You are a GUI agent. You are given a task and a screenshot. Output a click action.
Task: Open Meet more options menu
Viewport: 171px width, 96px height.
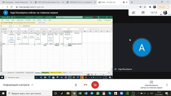pos(167,85)
